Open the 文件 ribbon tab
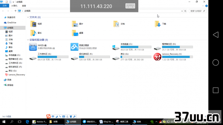The width and height of the screenshot is (223, 125). pyautogui.click(x=5, y=6)
